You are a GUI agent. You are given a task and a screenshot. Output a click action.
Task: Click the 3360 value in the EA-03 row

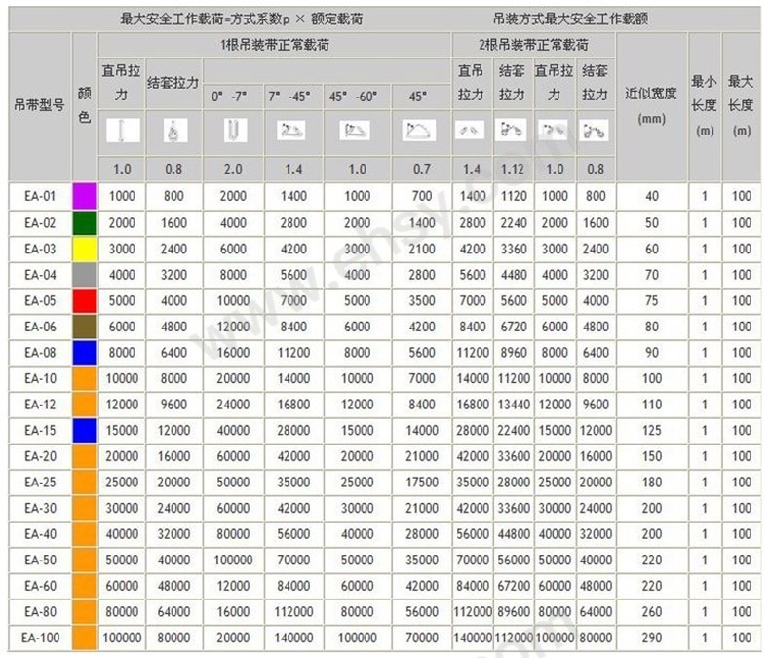click(x=514, y=249)
